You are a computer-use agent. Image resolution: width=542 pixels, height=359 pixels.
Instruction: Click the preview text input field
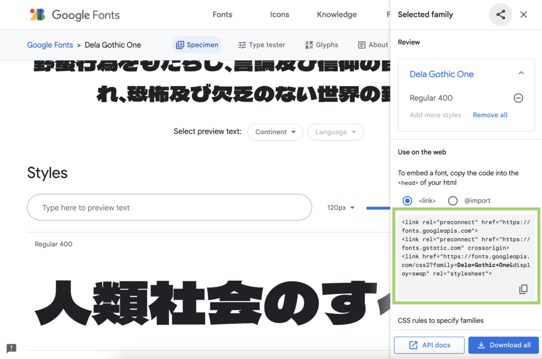(x=169, y=208)
